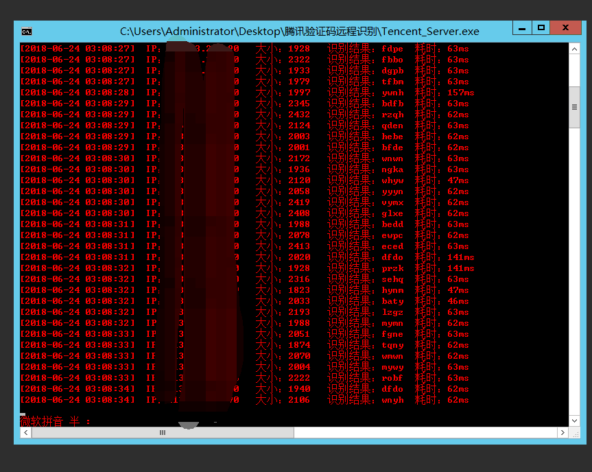Image resolution: width=592 pixels, height=472 pixels.
Task: Click empty vertical scrollbar track below thumb
Action: click(574, 274)
